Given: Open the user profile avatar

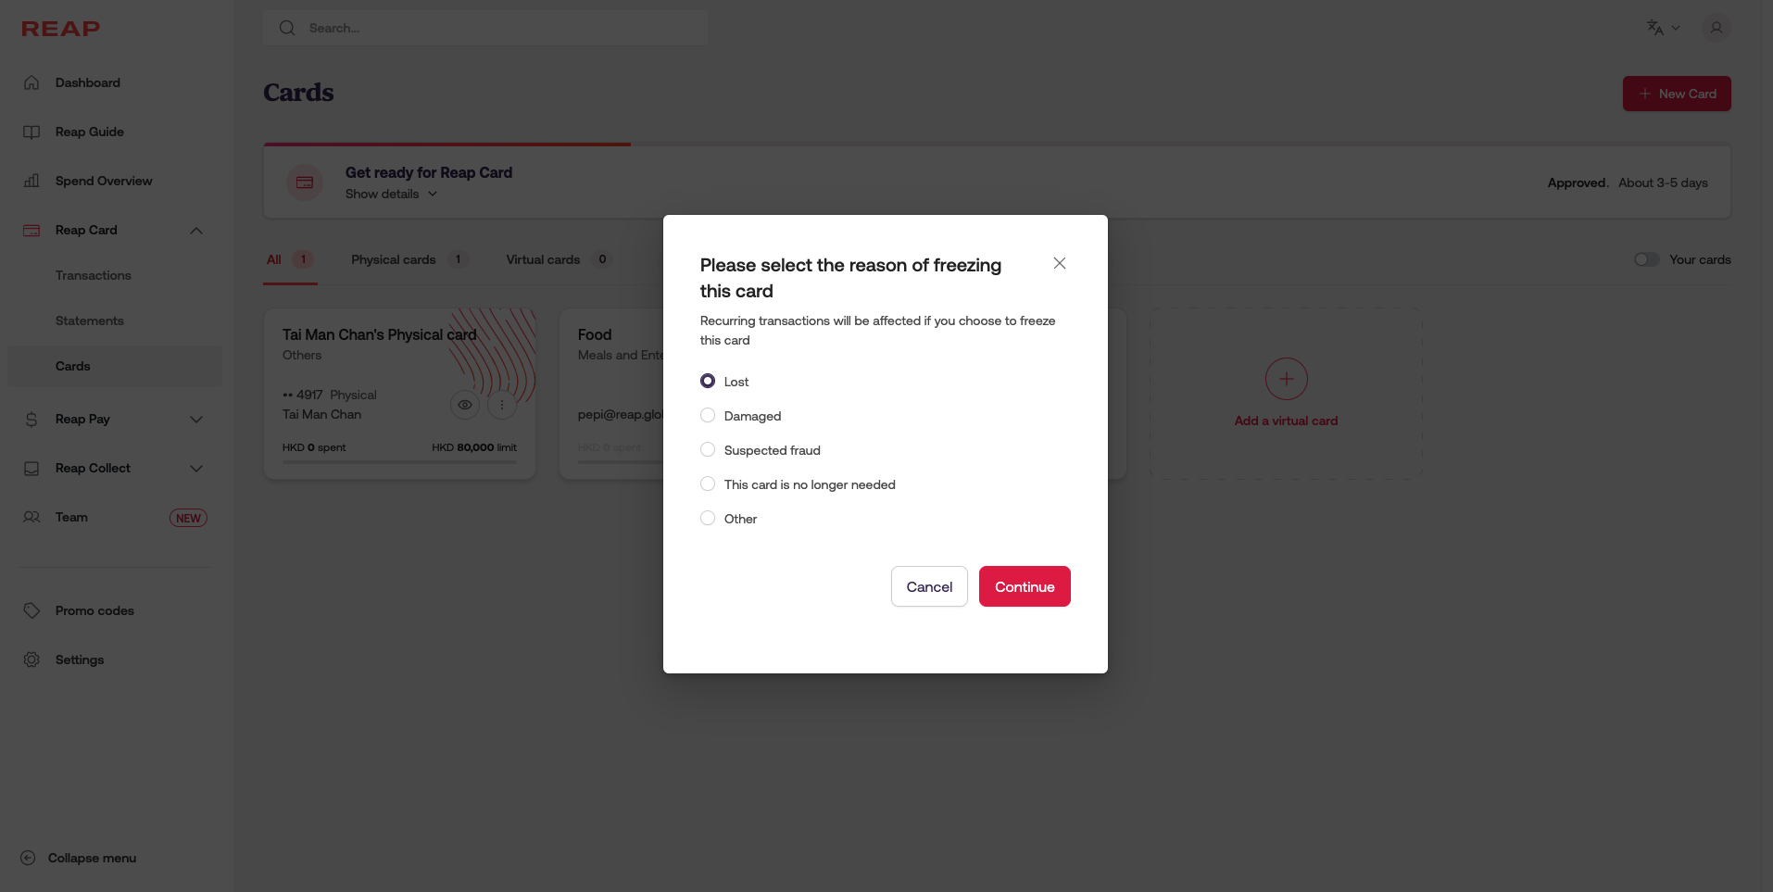Looking at the screenshot, I should [x=1716, y=28].
